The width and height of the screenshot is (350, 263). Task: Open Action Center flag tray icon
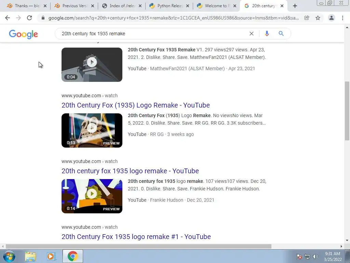point(299,256)
